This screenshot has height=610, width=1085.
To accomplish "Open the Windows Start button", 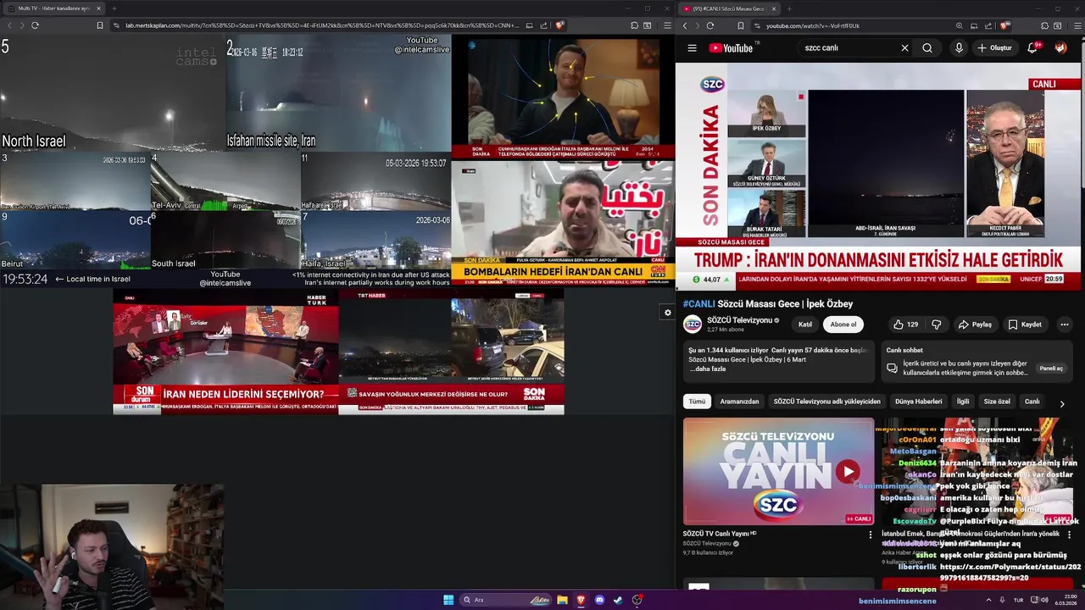I will [x=448, y=600].
